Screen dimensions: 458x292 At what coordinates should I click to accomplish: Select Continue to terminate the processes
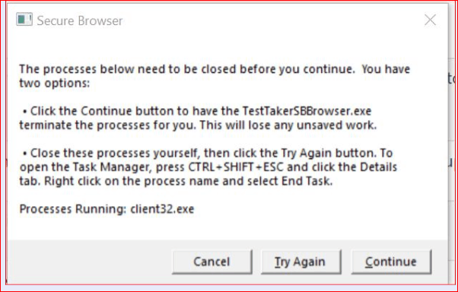391,262
